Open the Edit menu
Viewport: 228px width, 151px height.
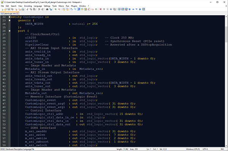(7, 6)
